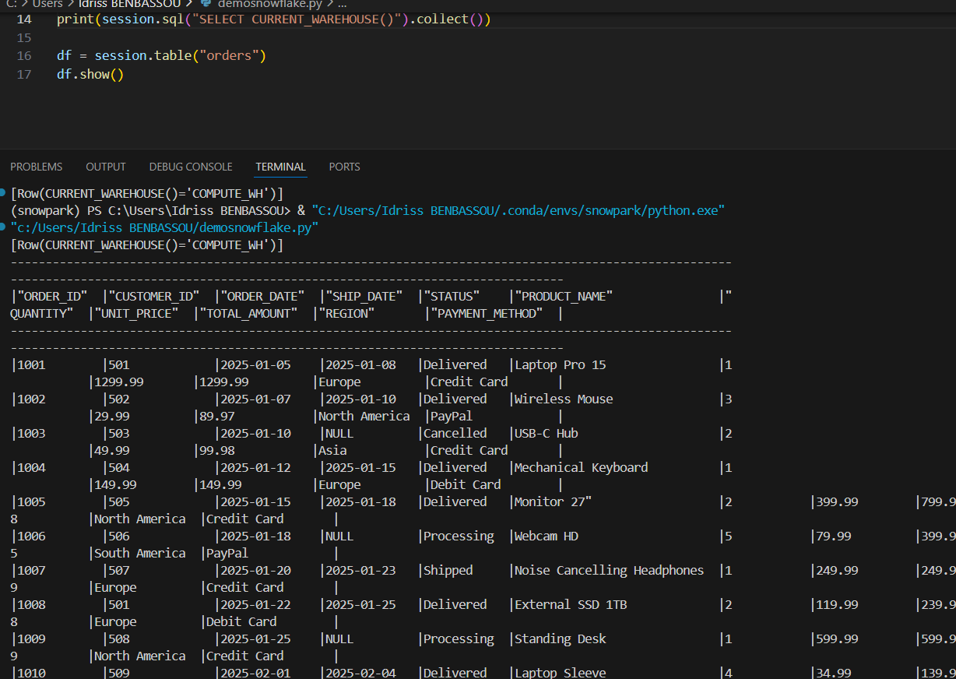Expand the breadcrumb ellipsis symbol list
This screenshot has width=956, height=679.
(342, 4)
